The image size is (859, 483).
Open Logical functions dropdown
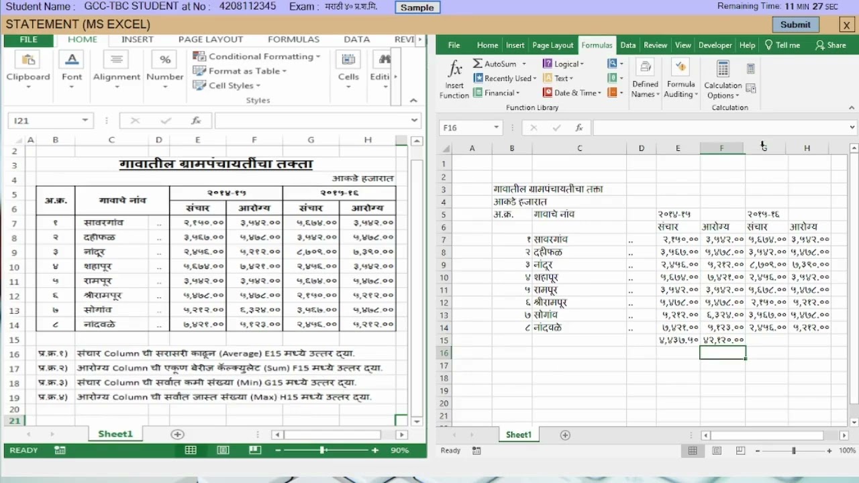point(564,64)
